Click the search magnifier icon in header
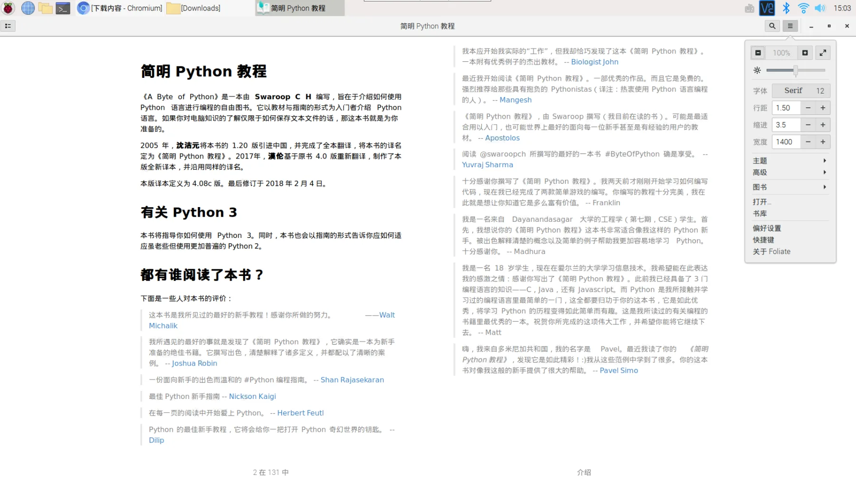 pos(772,26)
